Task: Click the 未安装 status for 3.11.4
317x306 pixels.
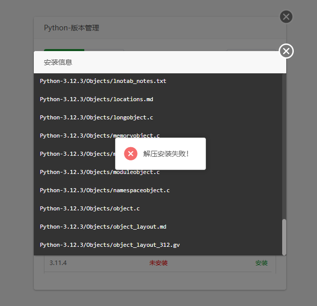Action: tap(159, 263)
